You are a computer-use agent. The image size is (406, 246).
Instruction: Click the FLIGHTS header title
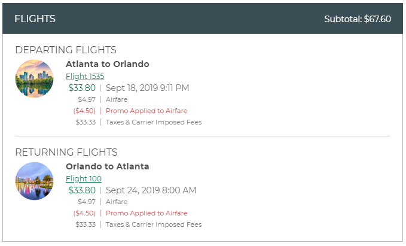35,19
